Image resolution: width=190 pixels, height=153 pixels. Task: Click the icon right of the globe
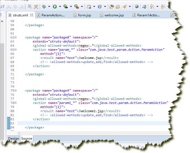point(144,7)
